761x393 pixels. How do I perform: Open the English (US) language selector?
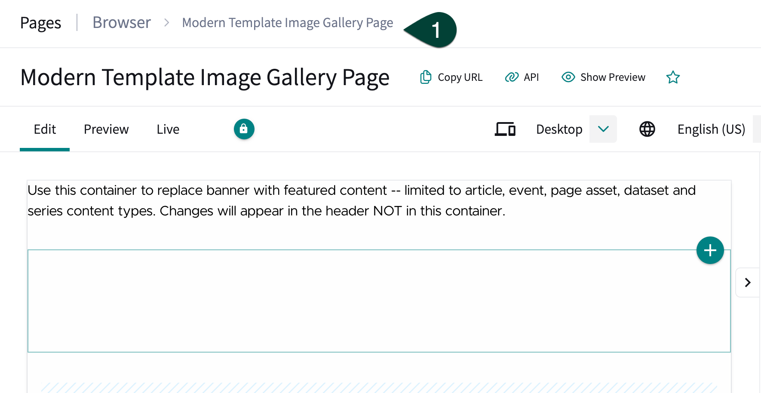710,129
